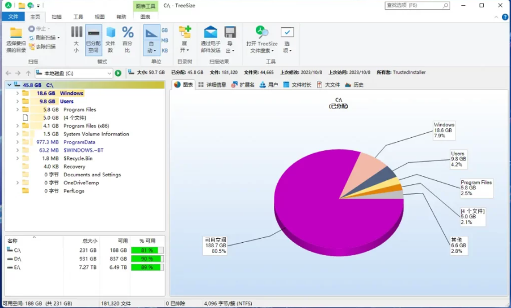Image resolution: width=511 pixels, height=308 pixels.
Task: Switch to the Home ribbon tab
Action: point(35,16)
